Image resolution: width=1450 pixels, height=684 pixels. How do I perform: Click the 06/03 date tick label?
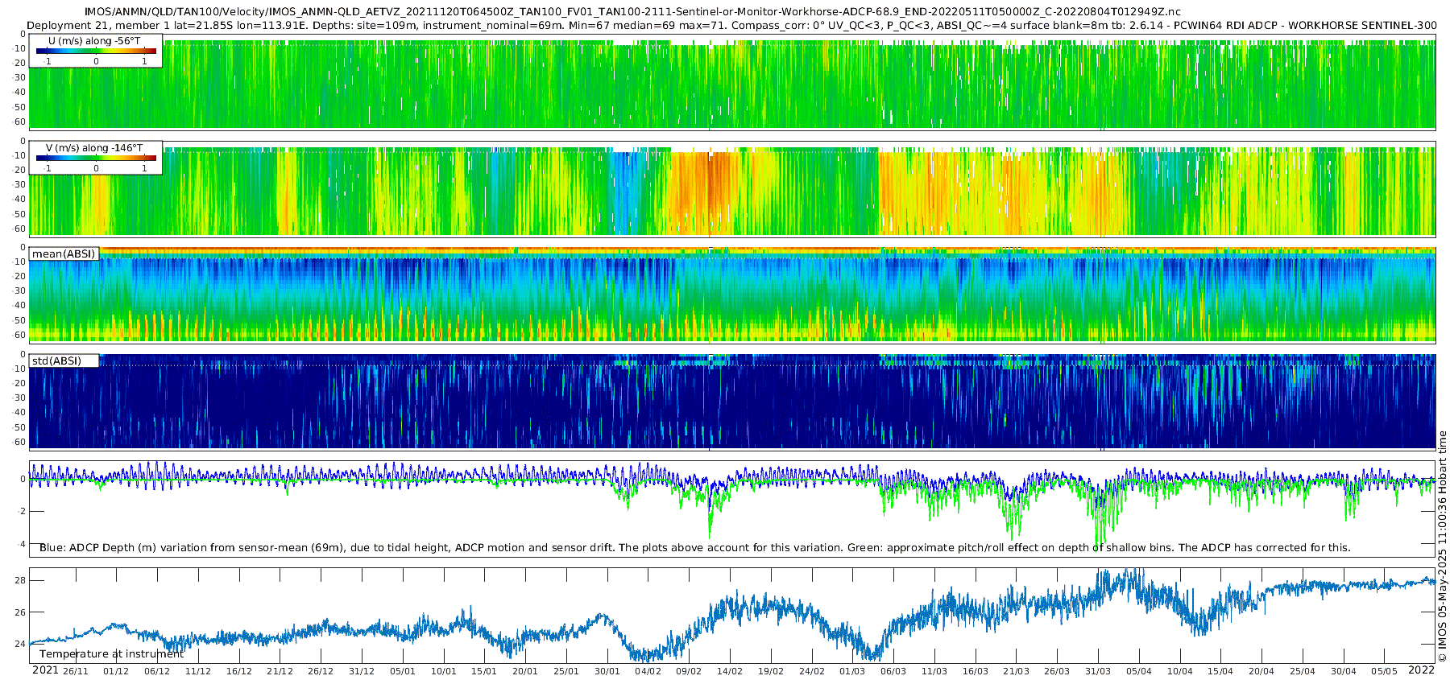point(893,671)
